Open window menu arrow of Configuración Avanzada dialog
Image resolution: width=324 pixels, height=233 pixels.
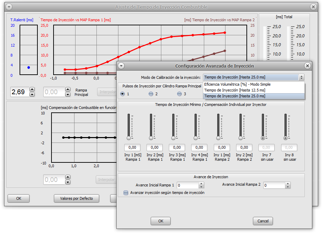pos(121,66)
